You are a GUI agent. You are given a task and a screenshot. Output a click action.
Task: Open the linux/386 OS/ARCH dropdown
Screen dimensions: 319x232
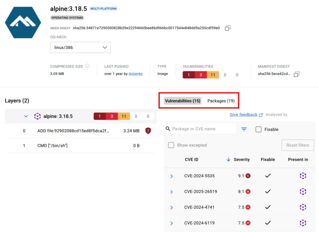tap(80, 47)
